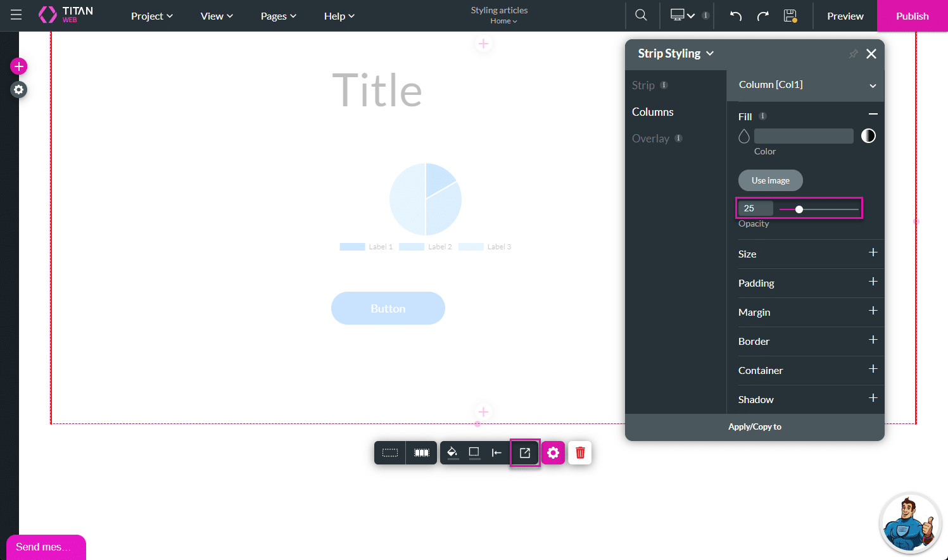Click the red trash delete icon
Image resolution: width=948 pixels, height=560 pixels.
click(x=579, y=452)
